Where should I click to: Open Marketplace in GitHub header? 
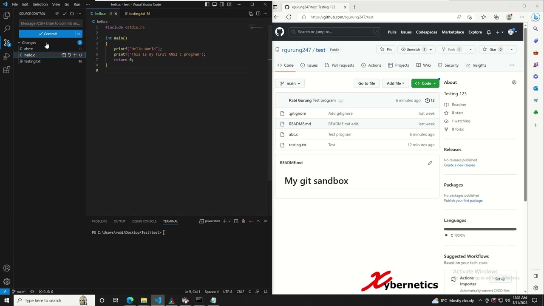pos(453,32)
